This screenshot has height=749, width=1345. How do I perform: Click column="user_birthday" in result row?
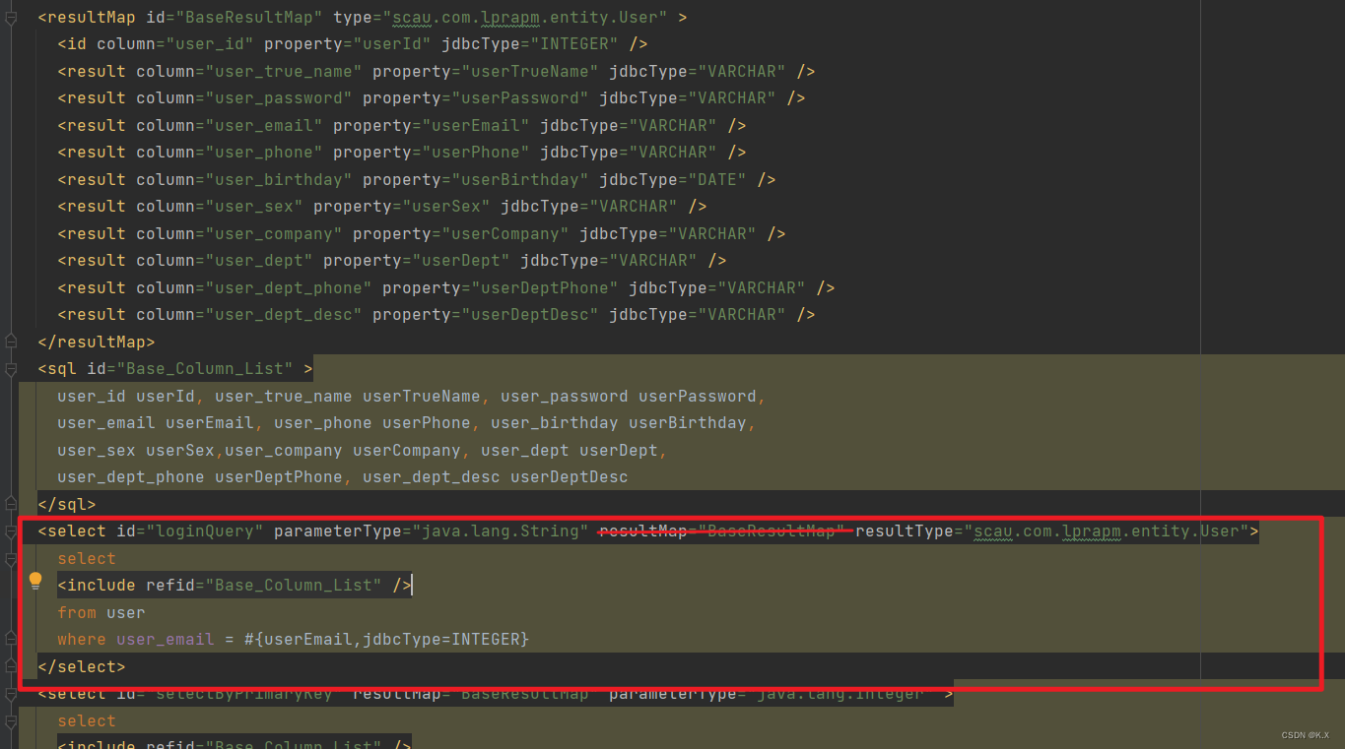pos(244,179)
